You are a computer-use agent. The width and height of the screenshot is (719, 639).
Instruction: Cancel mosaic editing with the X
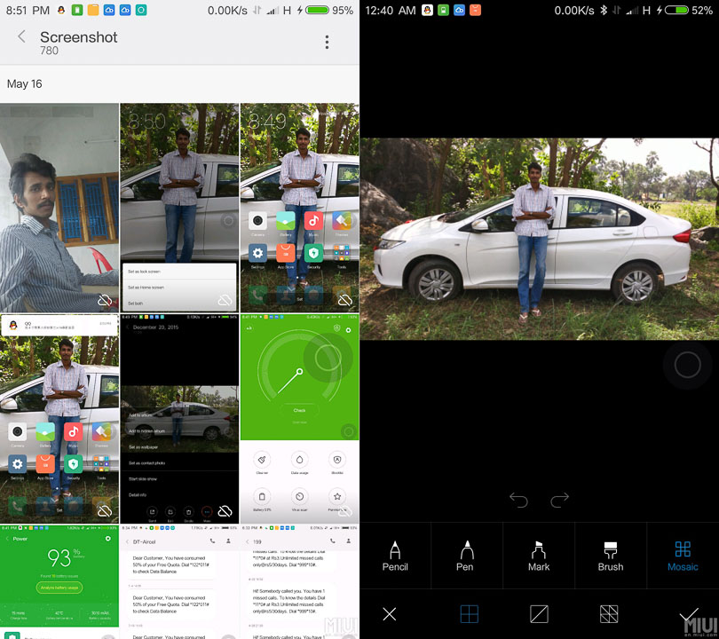pos(389,613)
